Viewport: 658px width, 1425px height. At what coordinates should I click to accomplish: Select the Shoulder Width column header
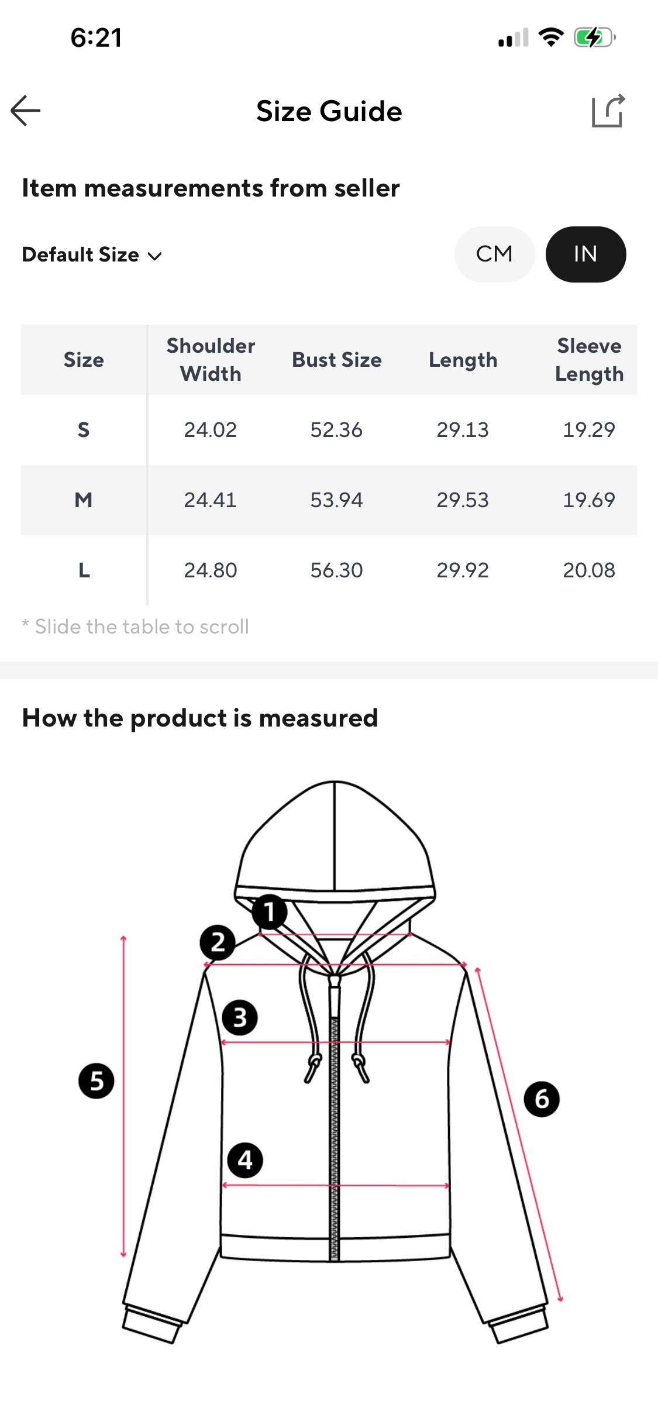[211, 360]
